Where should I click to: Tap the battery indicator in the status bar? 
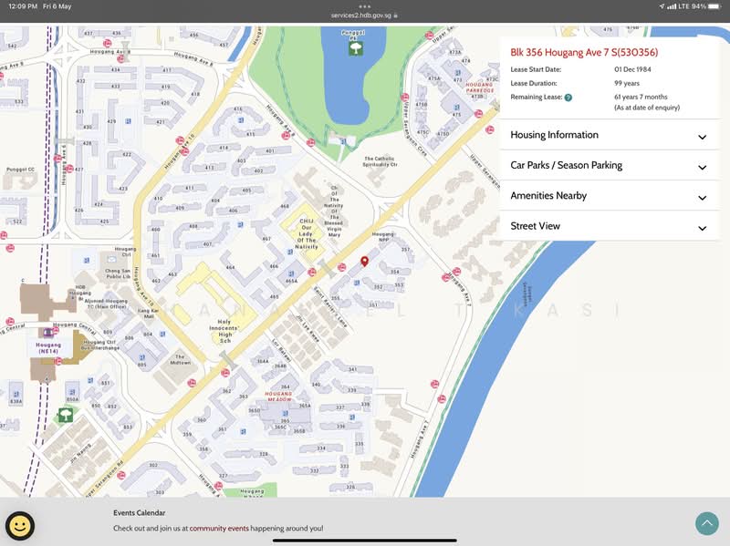tap(714, 6)
